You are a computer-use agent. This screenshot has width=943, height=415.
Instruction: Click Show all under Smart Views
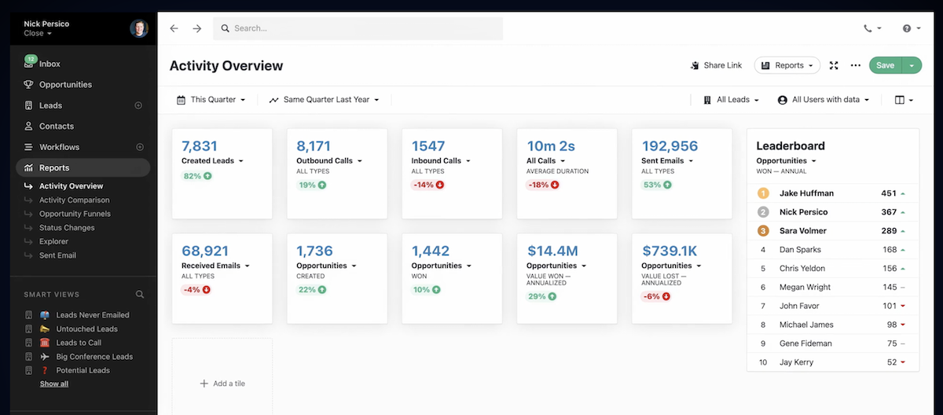coord(54,384)
